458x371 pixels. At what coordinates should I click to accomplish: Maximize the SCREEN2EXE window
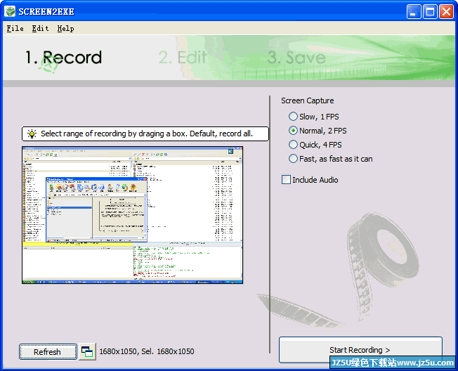pos(430,12)
